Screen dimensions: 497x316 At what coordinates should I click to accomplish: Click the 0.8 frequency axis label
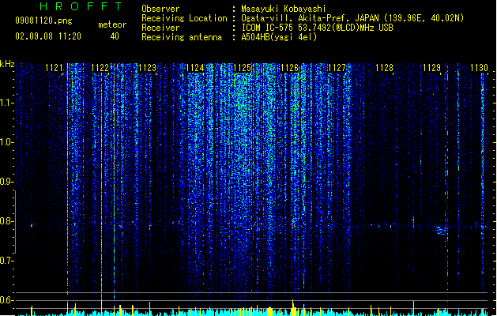pyautogui.click(x=6, y=221)
